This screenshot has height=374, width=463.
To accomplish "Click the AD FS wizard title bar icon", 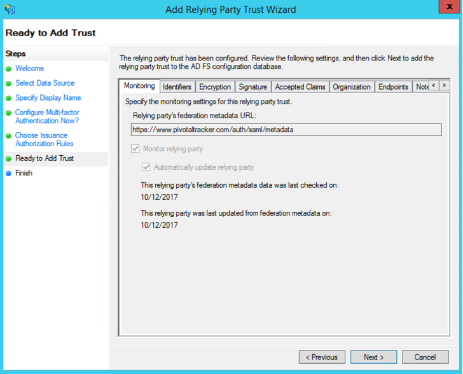I will [x=9, y=10].
